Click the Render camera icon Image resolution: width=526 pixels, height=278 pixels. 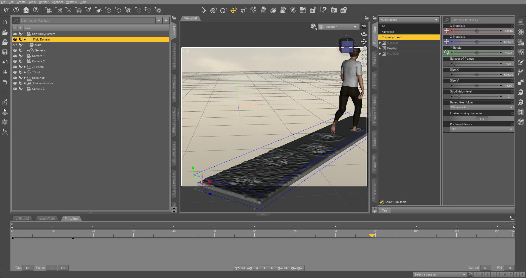pyautogui.click(x=334, y=10)
